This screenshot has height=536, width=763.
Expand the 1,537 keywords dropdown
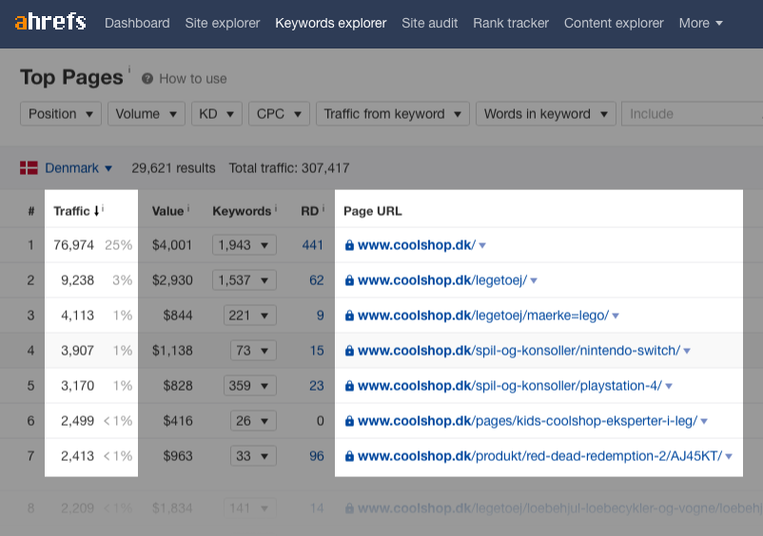245,280
